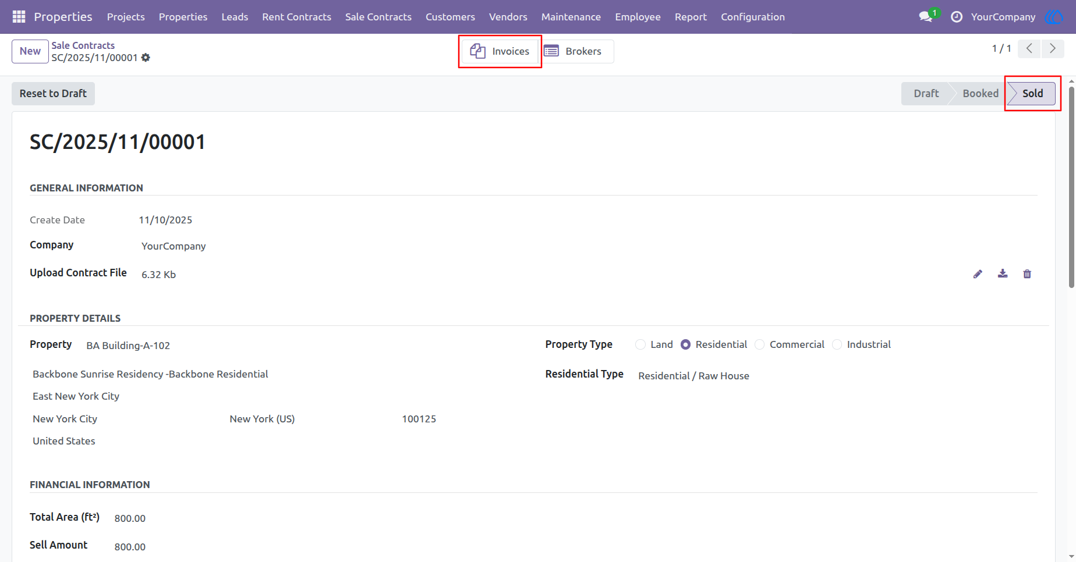Select the Booked status stage
The width and height of the screenshot is (1076, 562).
point(981,94)
